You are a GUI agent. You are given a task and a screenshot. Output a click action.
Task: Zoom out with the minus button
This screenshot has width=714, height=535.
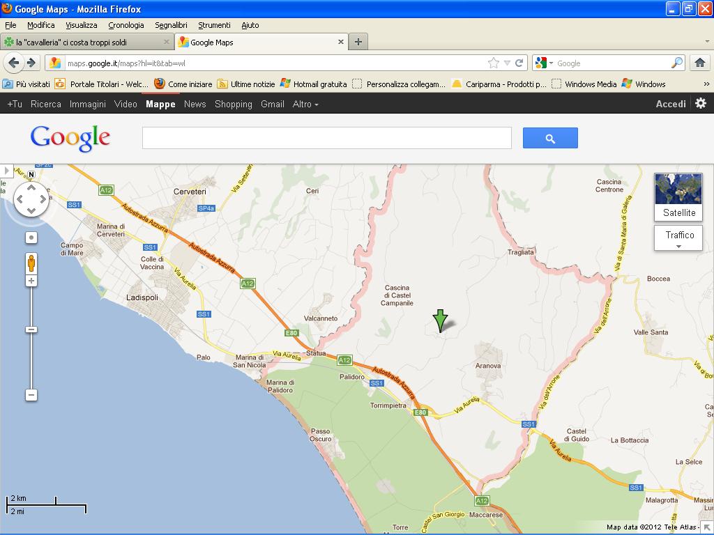[31, 395]
